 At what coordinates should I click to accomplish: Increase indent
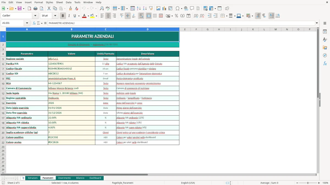point(210,16)
